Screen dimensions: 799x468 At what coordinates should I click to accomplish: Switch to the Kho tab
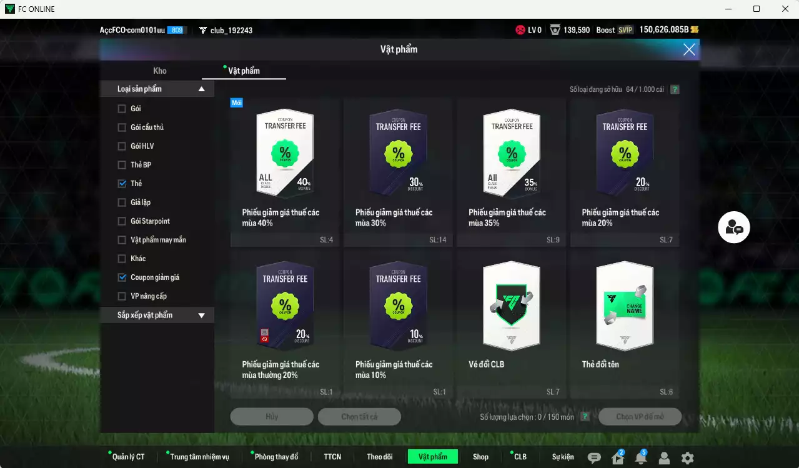tap(160, 71)
